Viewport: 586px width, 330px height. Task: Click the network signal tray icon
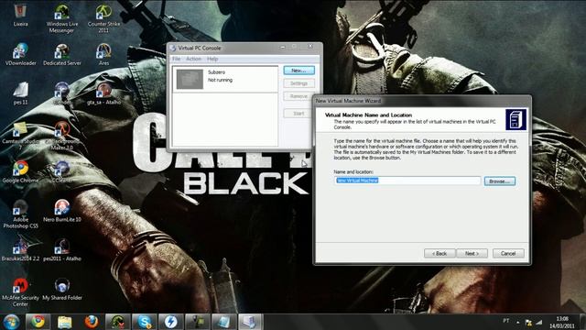(538, 322)
